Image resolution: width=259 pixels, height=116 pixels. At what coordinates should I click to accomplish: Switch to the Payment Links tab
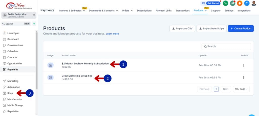[164, 11]
